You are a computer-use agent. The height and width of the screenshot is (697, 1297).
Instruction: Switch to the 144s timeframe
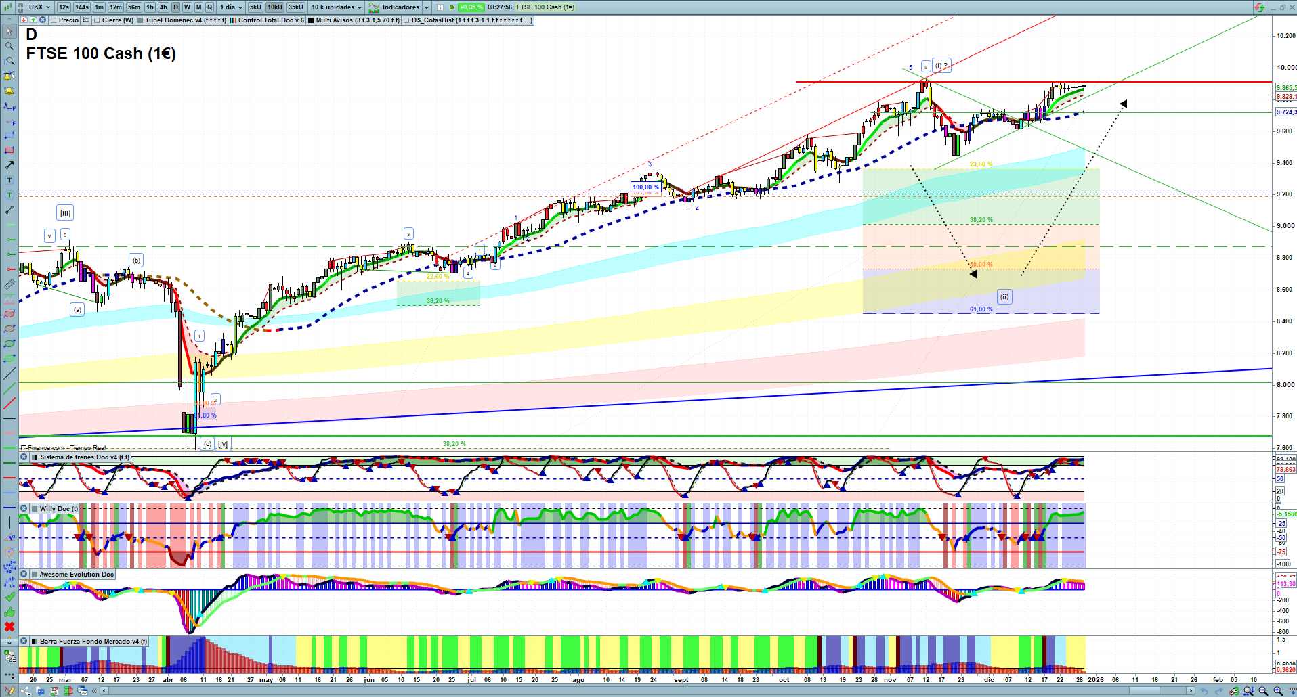pos(82,7)
